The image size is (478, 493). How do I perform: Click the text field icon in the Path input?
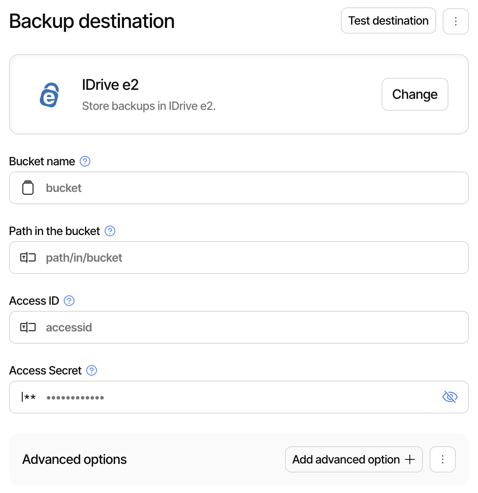coord(28,258)
